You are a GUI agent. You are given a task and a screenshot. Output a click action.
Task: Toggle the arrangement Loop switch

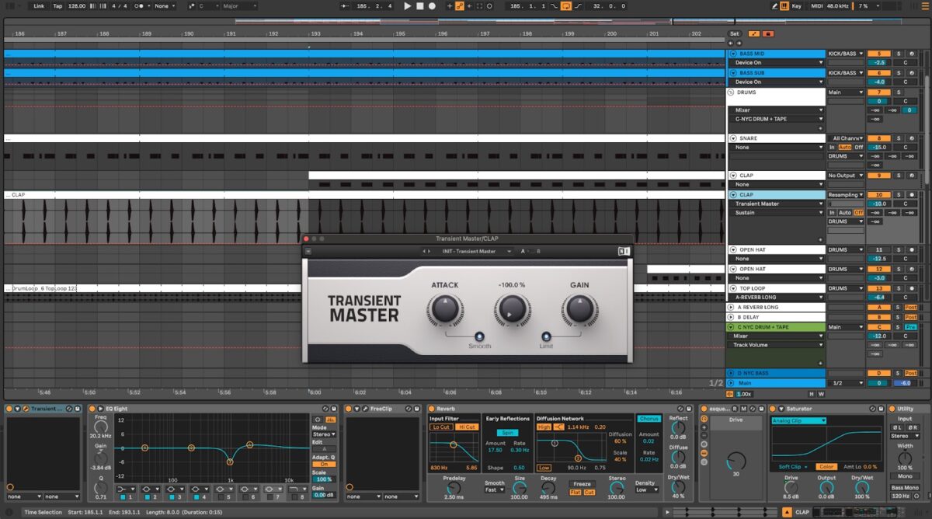[x=565, y=5]
